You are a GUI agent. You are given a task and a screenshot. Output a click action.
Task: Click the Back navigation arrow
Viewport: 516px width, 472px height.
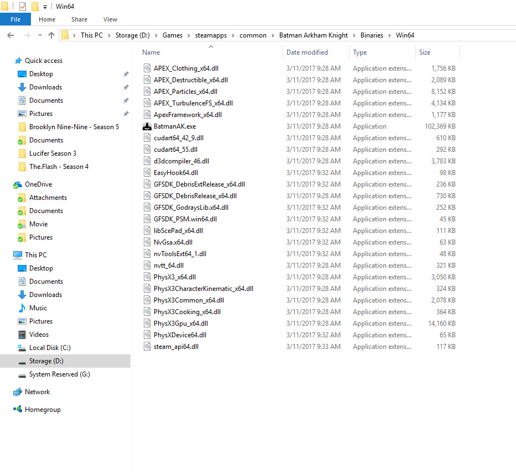click(x=10, y=35)
